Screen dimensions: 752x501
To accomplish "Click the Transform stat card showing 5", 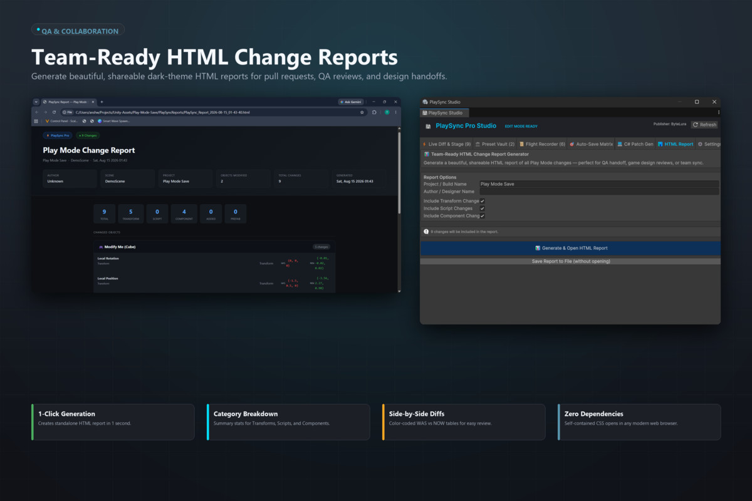I will pyautogui.click(x=131, y=214).
